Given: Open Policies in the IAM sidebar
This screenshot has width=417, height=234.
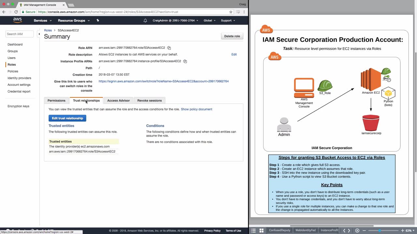Looking at the screenshot, I should pos(13,71).
